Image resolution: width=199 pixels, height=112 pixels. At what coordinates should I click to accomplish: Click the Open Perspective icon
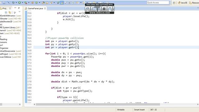(174, 3)
